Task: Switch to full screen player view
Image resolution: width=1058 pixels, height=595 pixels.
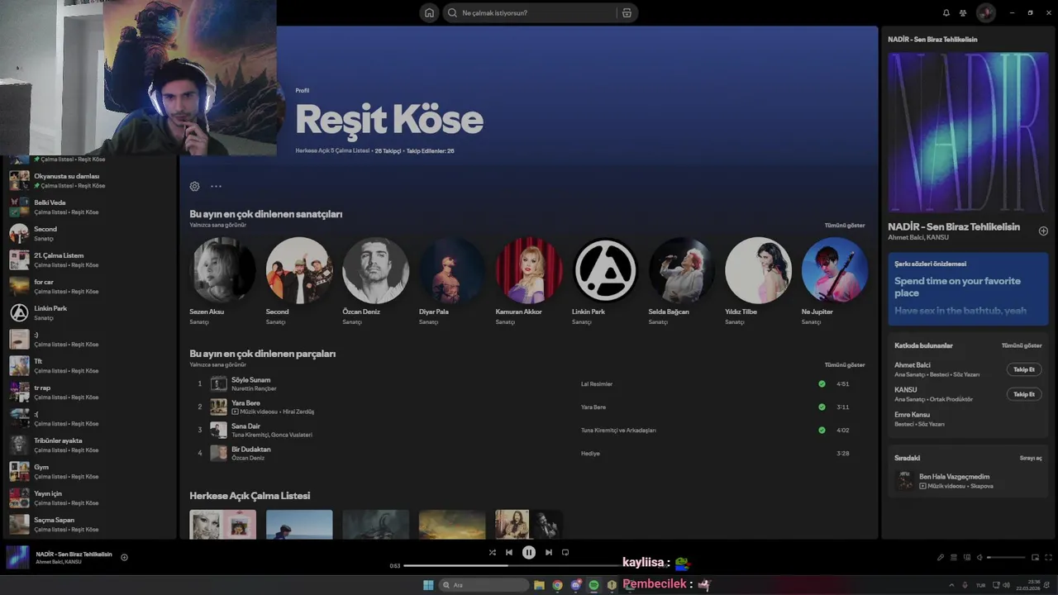Action: click(x=1049, y=558)
